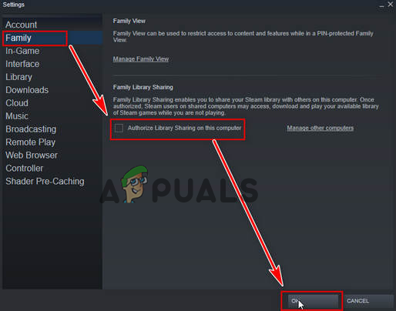Open Remote Play settings
This screenshot has width=396, height=311.
[30, 142]
